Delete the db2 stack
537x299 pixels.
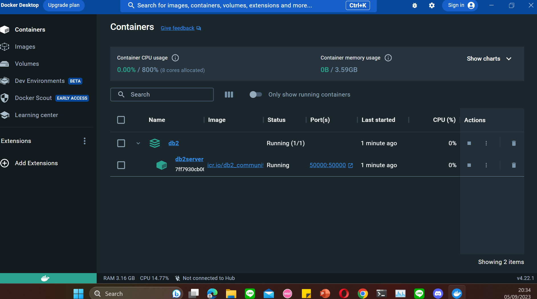tap(514, 143)
